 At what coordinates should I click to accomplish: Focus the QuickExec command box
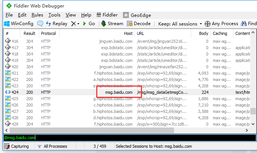point(130,138)
